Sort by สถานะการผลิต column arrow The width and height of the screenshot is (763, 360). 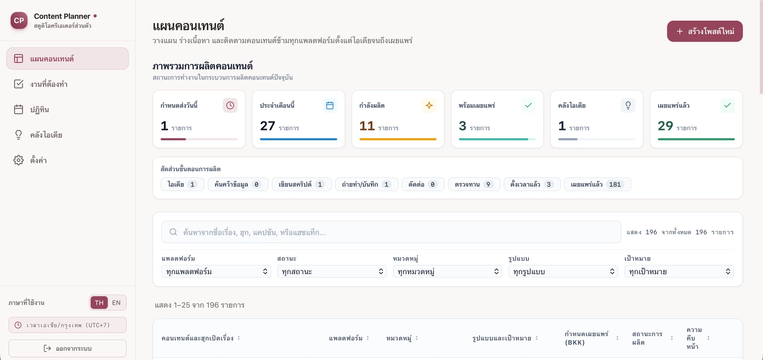[672, 338]
